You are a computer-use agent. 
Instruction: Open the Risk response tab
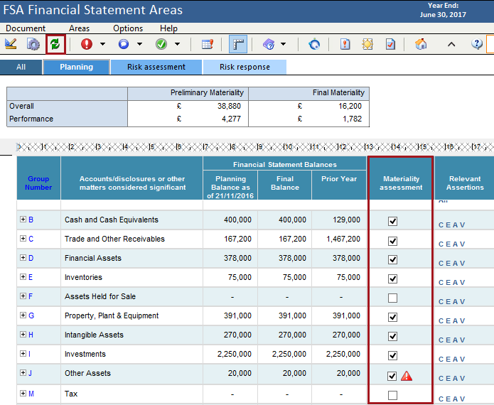(245, 67)
